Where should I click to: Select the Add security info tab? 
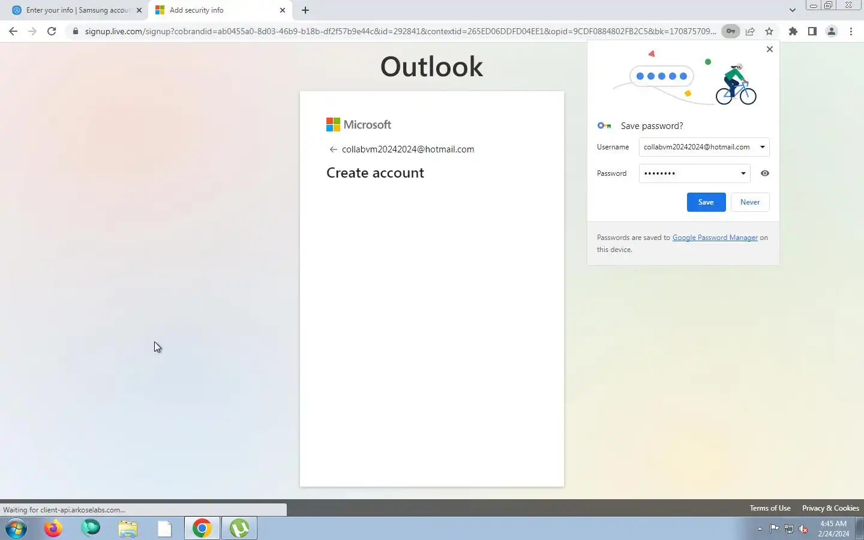(220, 10)
